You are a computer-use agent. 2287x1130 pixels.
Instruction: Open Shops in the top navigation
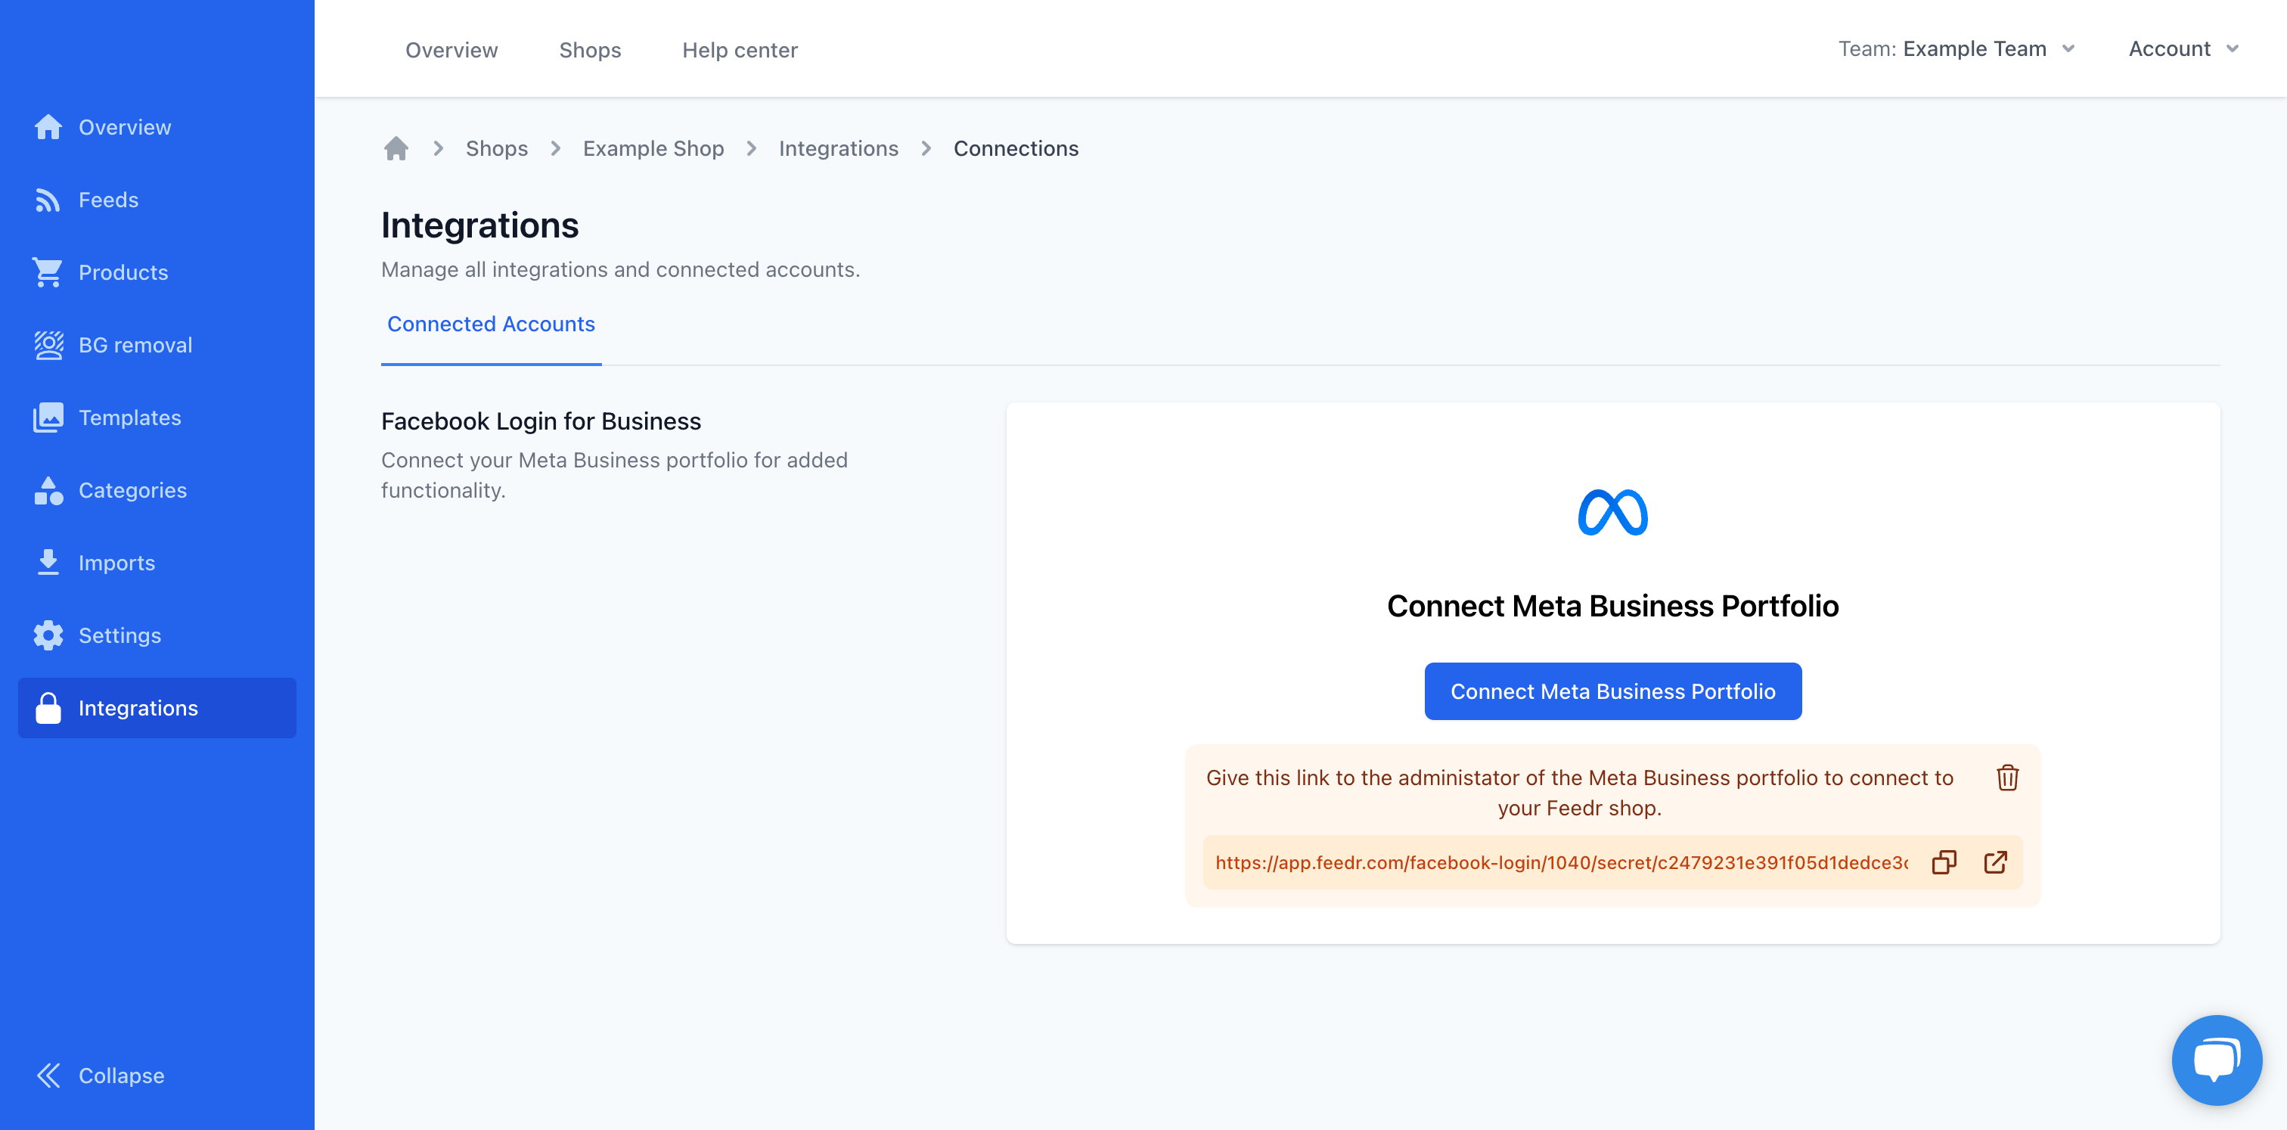589,50
